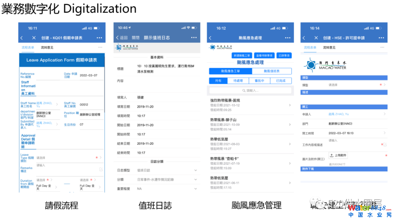Tap the back arrow on the typhoon emergency screen
395x221 pixels.
click(210, 38)
